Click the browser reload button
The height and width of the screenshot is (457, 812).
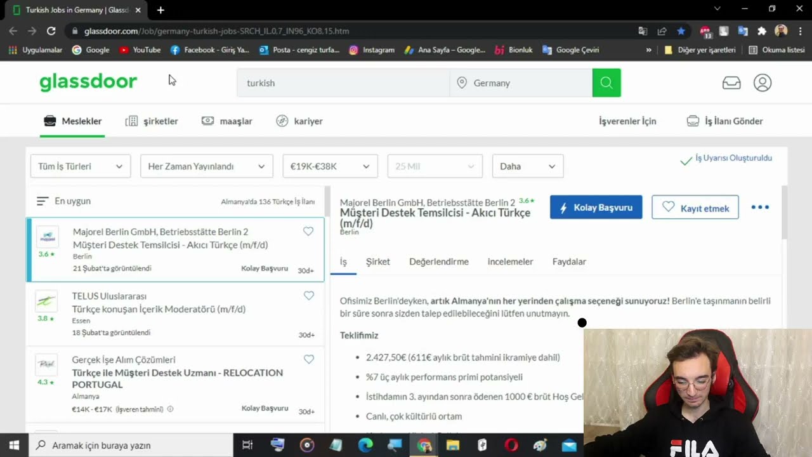point(51,30)
